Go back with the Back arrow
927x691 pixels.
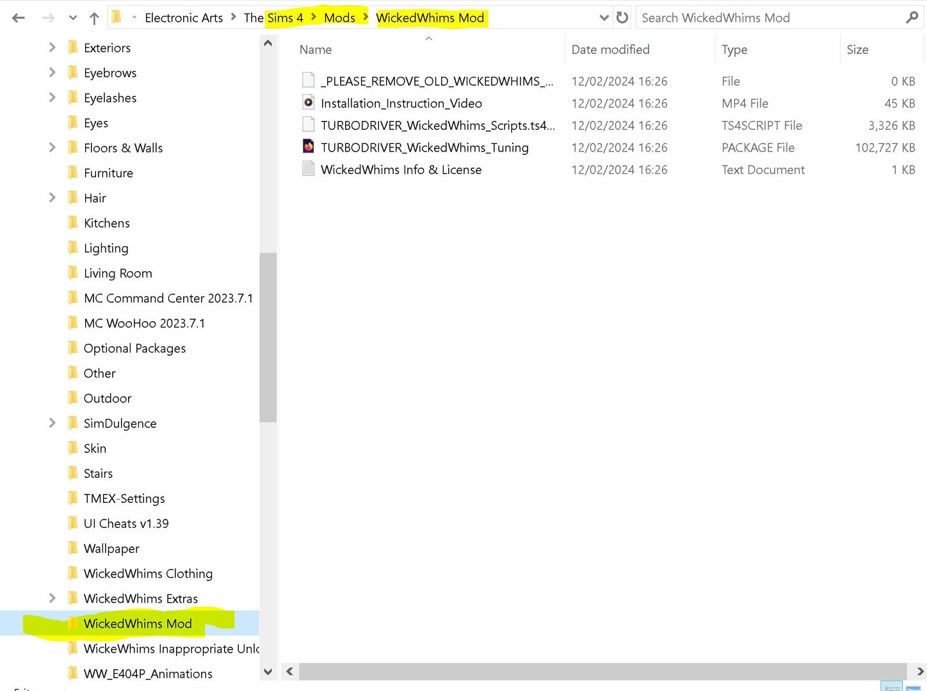click(x=19, y=18)
